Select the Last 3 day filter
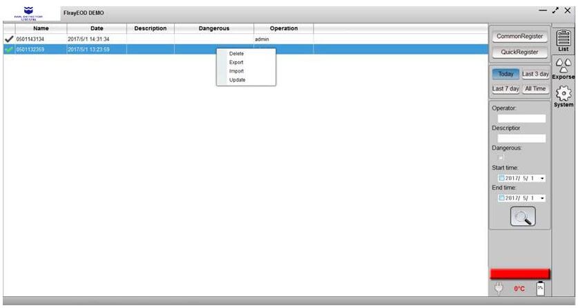Viewport: 578px width, 308px height. click(x=535, y=74)
